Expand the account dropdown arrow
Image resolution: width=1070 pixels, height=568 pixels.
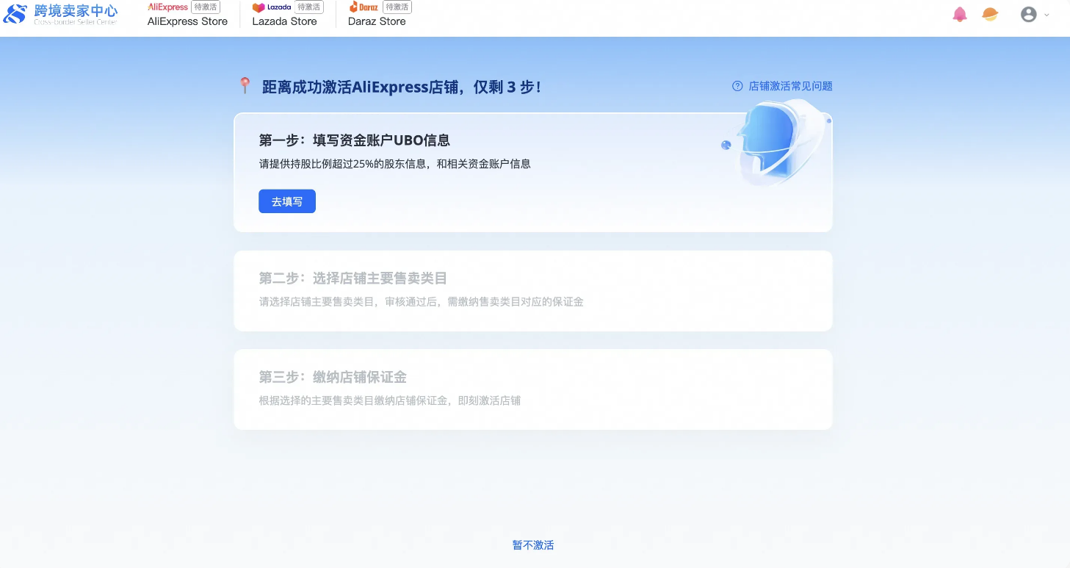pos(1046,15)
